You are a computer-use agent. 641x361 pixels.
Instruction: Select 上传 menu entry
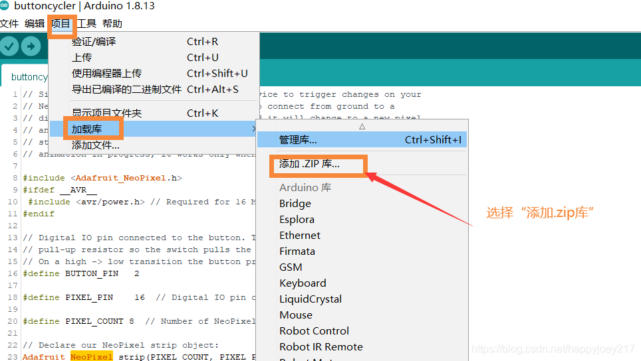pos(154,58)
